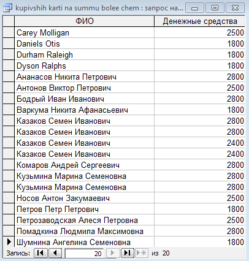Select the row selector for Daniels Otis
The height and width of the screenshot is (261, 249).
coord(9,43)
